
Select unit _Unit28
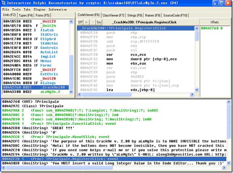tap(35, 79)
